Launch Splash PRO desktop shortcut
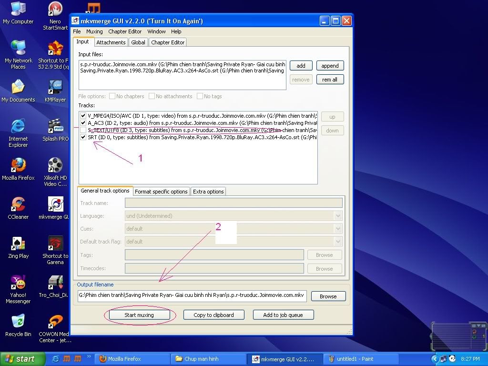 [55, 130]
